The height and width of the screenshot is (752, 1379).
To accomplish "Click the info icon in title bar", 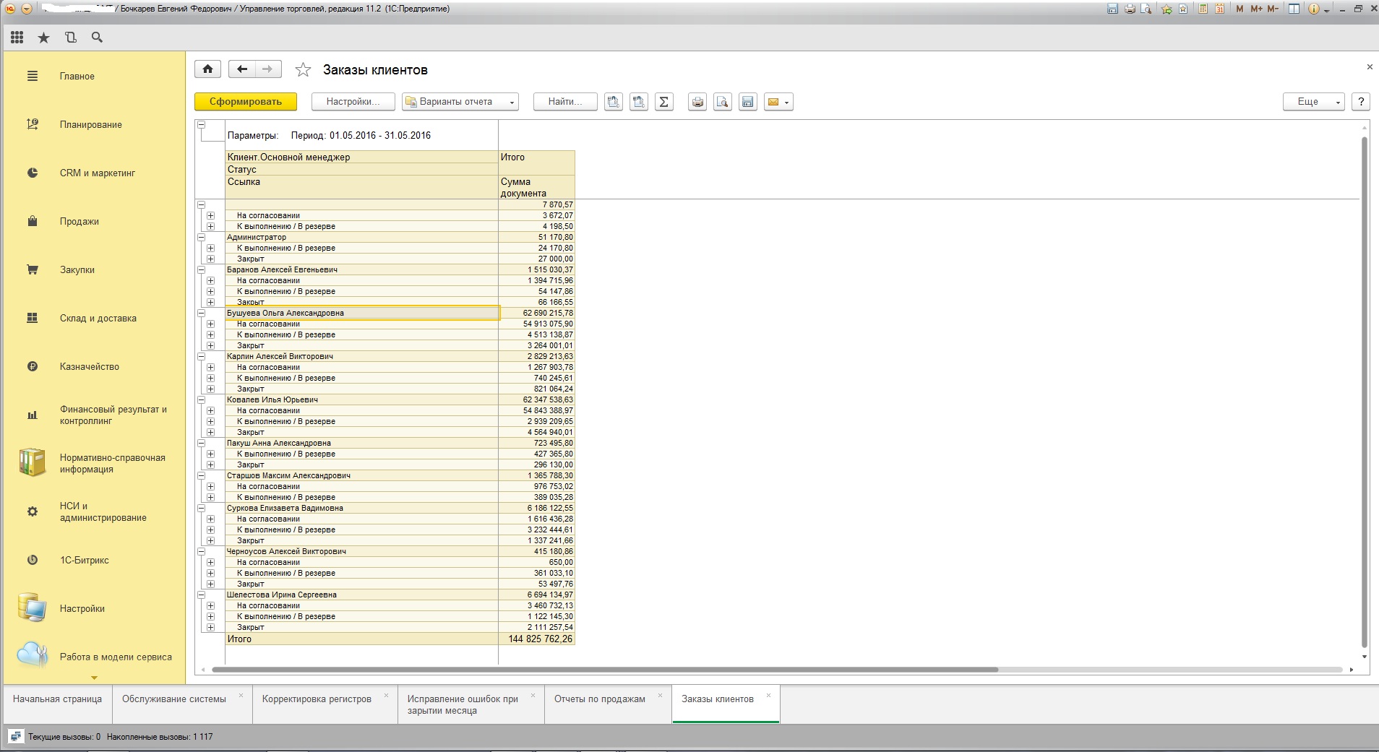I will click(x=1313, y=9).
